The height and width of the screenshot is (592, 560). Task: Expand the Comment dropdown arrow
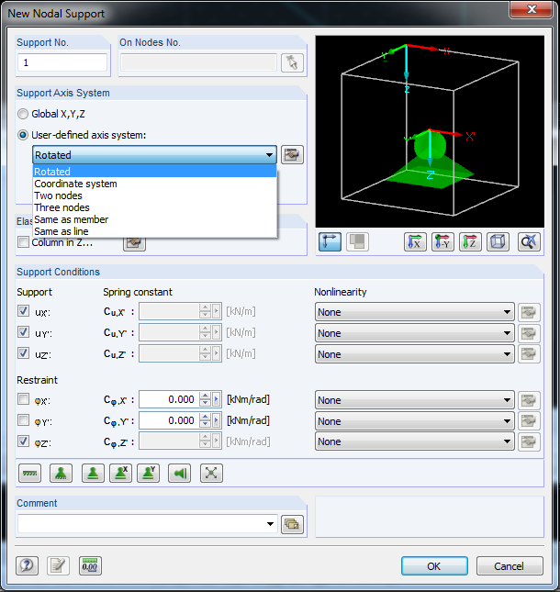click(270, 524)
